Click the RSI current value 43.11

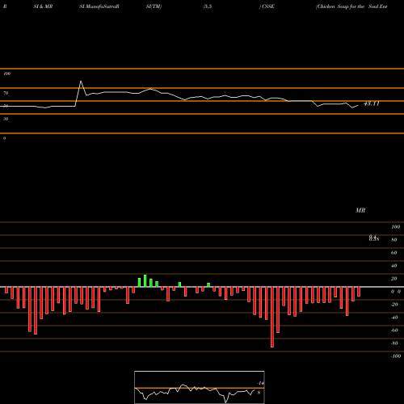click(372, 103)
